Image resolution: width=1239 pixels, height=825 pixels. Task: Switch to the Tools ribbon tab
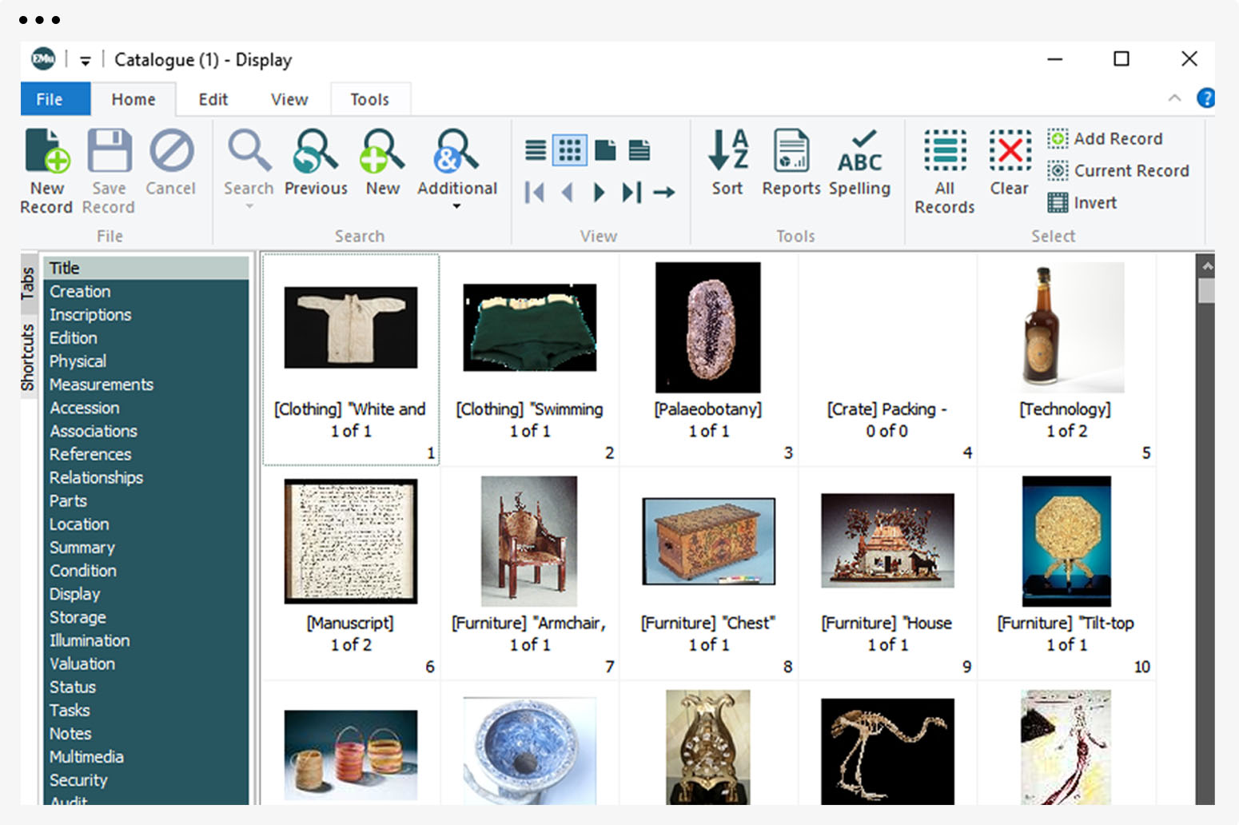[369, 99]
